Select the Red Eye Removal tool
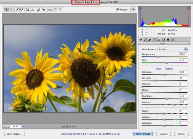Viewport: 193px width, 139px height. point(43,10)
